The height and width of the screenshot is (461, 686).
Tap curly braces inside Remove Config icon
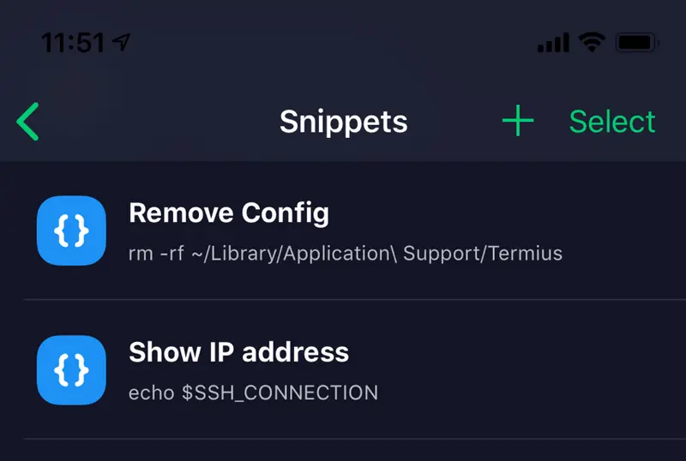click(x=71, y=230)
